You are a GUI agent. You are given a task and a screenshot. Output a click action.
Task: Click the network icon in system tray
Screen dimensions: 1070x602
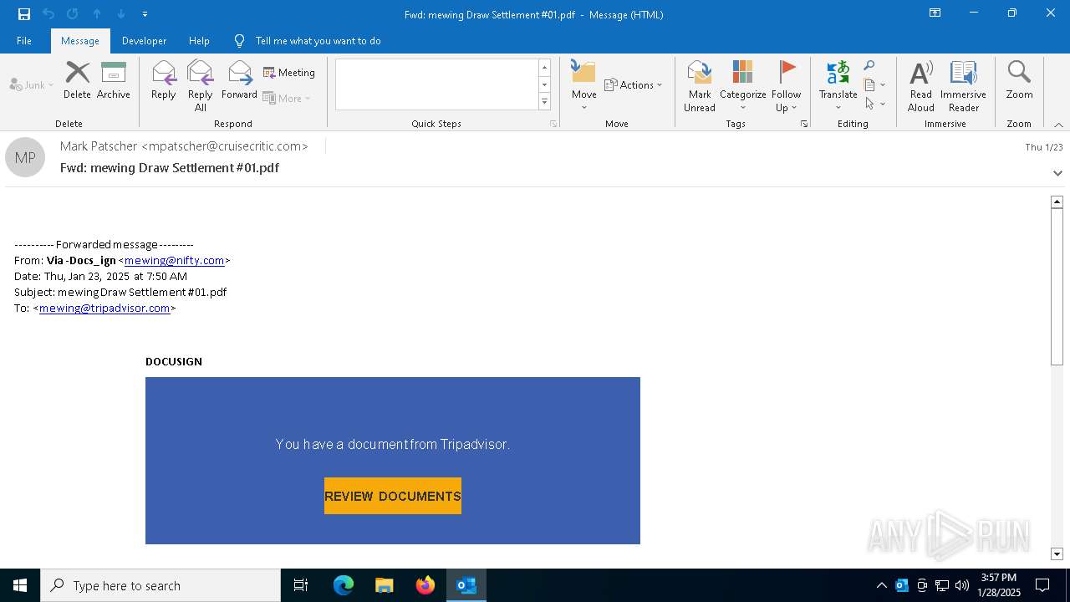click(x=942, y=585)
